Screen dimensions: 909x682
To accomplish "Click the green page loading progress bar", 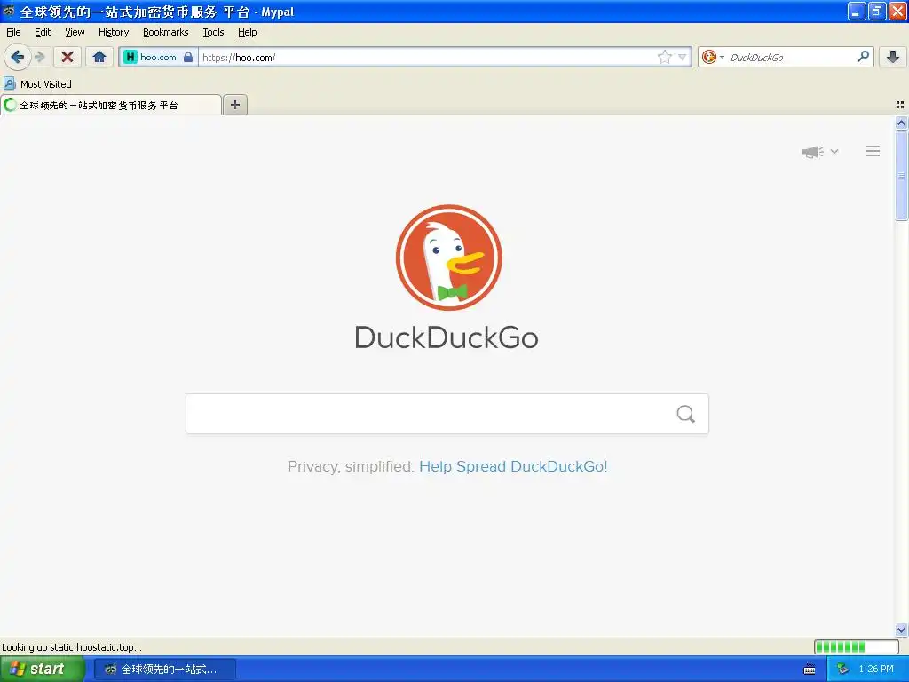I will [857, 646].
